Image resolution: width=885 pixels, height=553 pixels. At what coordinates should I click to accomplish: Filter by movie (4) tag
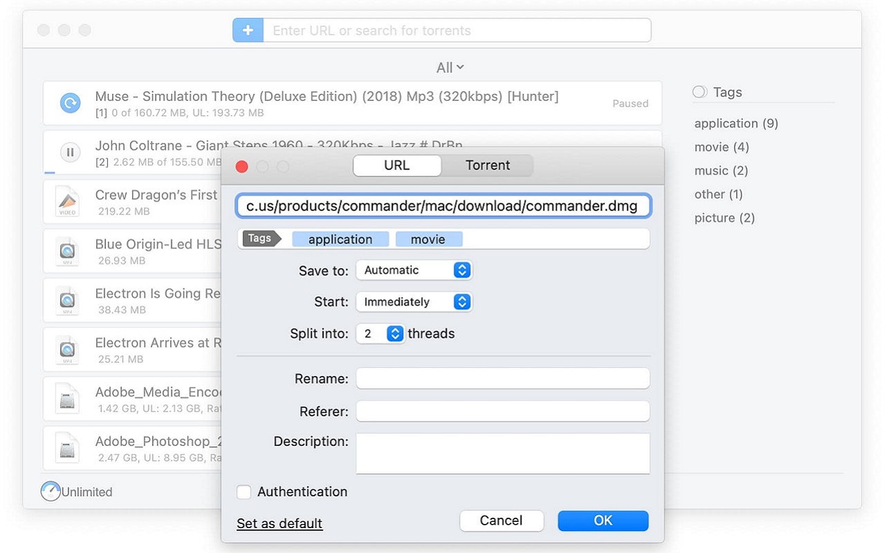tap(722, 147)
